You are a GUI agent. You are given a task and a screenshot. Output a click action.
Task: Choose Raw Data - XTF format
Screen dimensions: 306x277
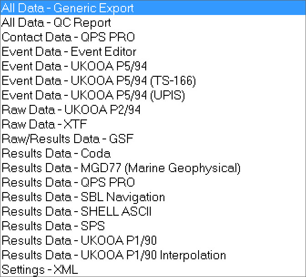[44, 124]
